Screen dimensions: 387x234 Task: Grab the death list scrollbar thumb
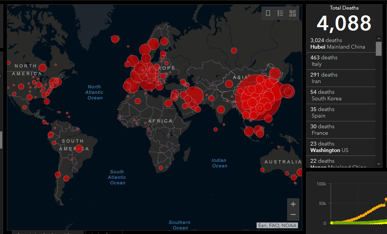pyautogui.click(x=379, y=49)
